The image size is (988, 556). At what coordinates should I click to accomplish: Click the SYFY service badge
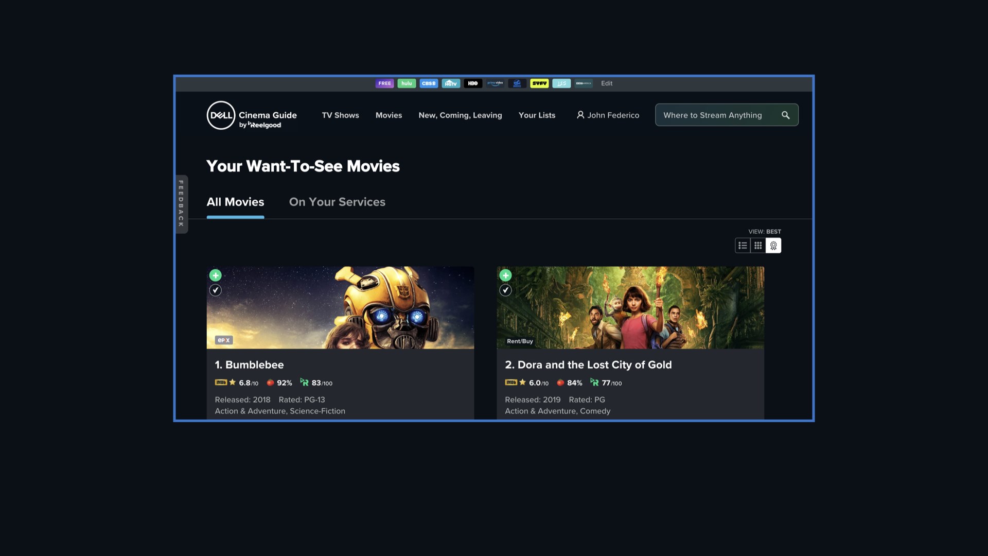point(539,83)
